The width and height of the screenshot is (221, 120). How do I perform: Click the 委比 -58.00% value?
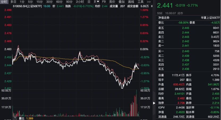pyautogui.click(x=183, y=23)
